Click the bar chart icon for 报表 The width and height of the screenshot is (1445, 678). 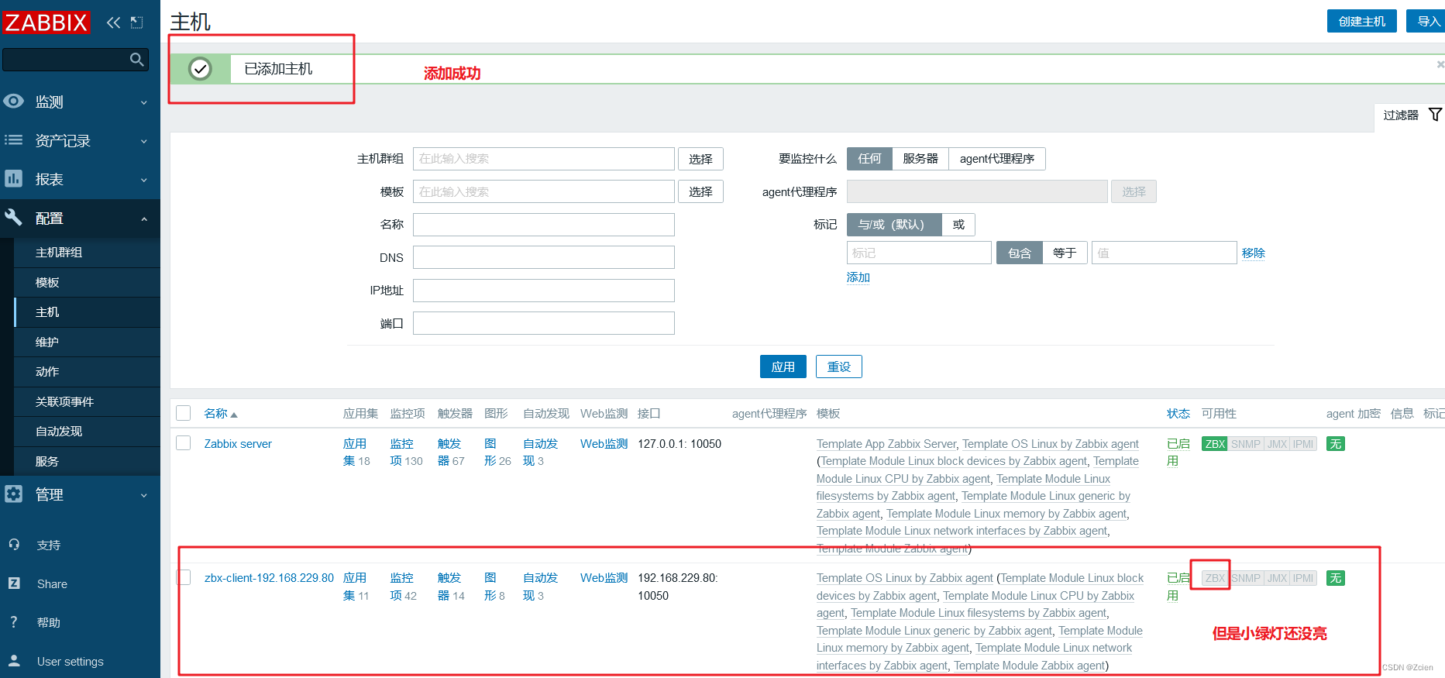click(x=14, y=179)
